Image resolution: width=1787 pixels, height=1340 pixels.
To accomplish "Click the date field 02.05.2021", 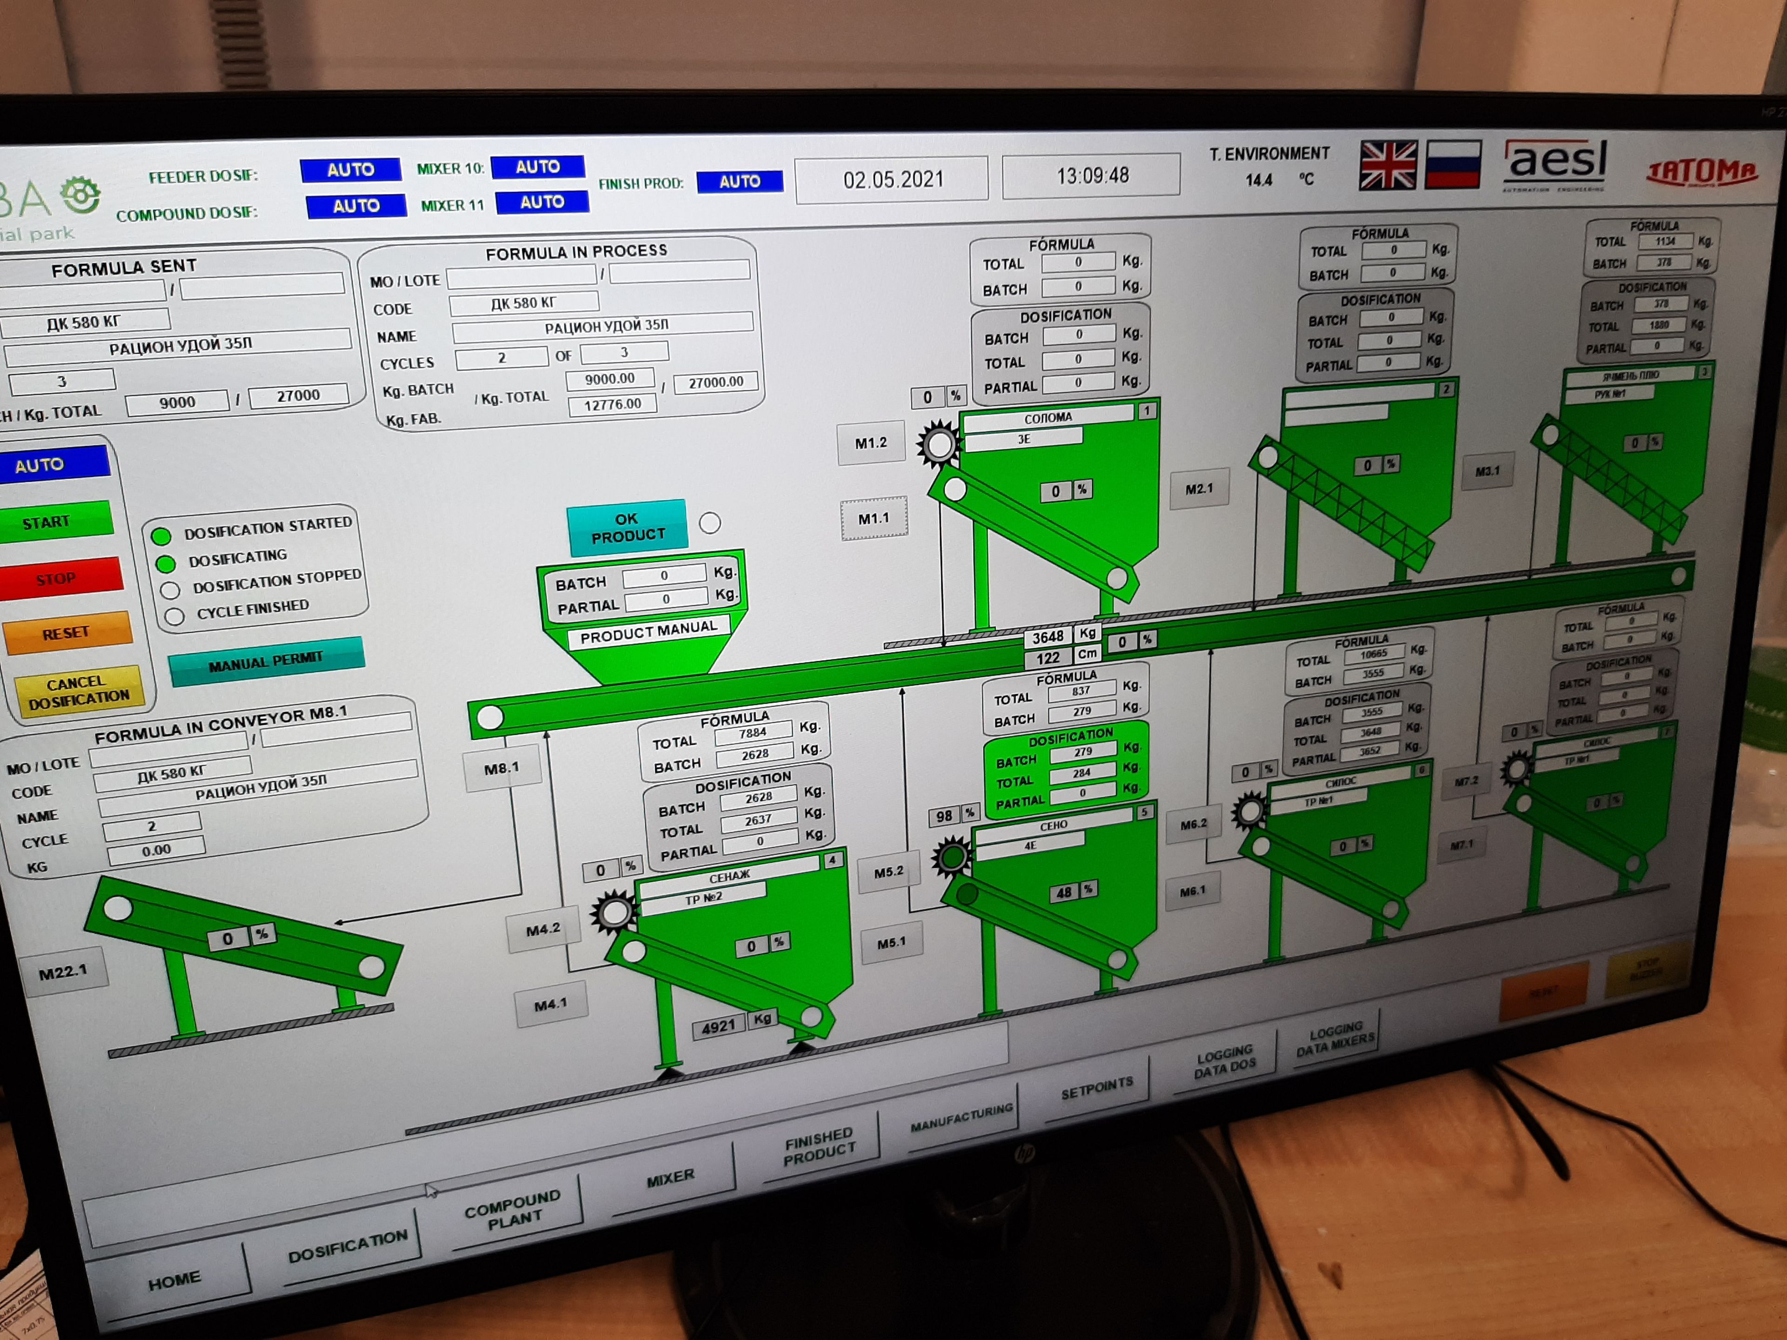I will (x=892, y=179).
